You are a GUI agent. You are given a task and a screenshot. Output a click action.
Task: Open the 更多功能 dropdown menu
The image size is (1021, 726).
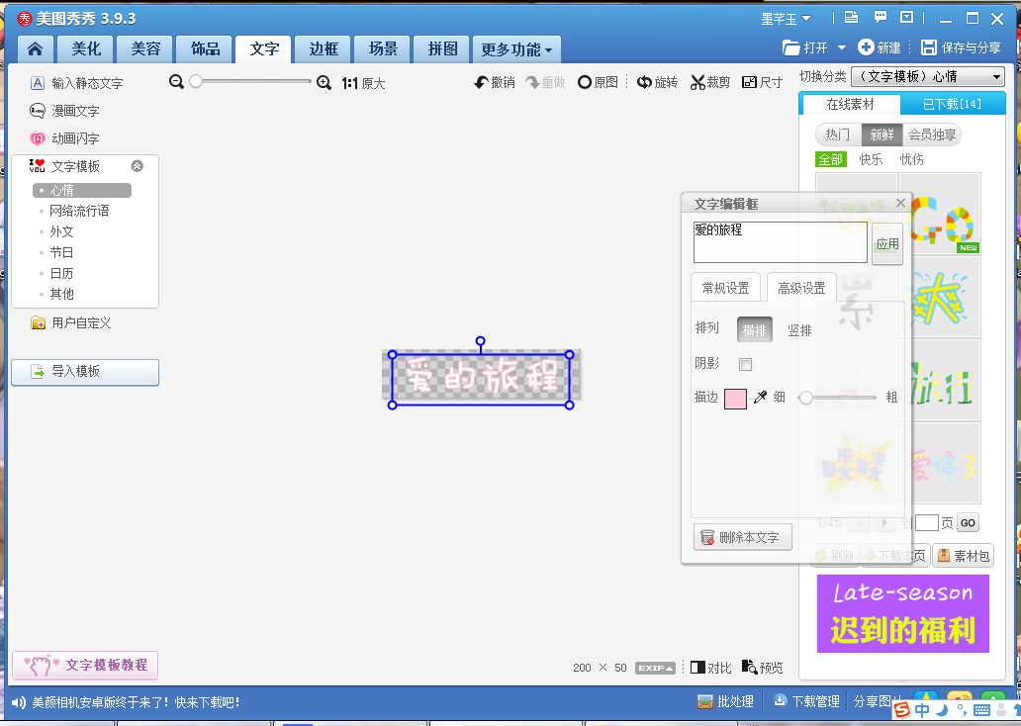tap(517, 49)
